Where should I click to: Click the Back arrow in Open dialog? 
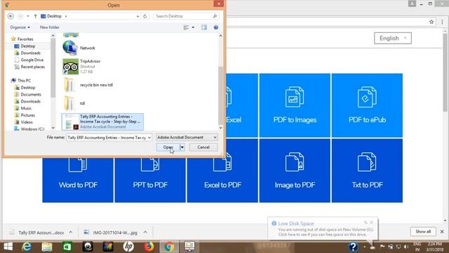pyautogui.click(x=11, y=16)
